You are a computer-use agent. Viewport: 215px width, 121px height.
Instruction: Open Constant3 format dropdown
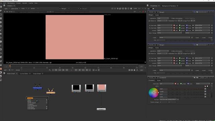click(x=168, y=99)
